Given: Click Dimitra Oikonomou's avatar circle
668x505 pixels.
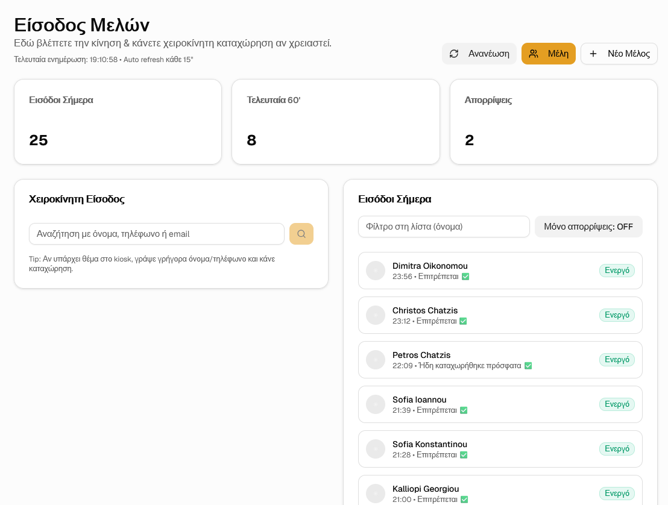Looking at the screenshot, I should (x=376, y=271).
